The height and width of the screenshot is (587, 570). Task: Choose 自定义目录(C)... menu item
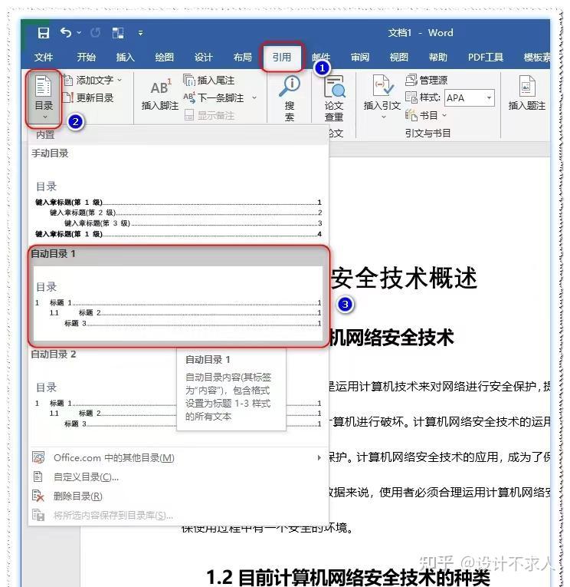[178, 477]
